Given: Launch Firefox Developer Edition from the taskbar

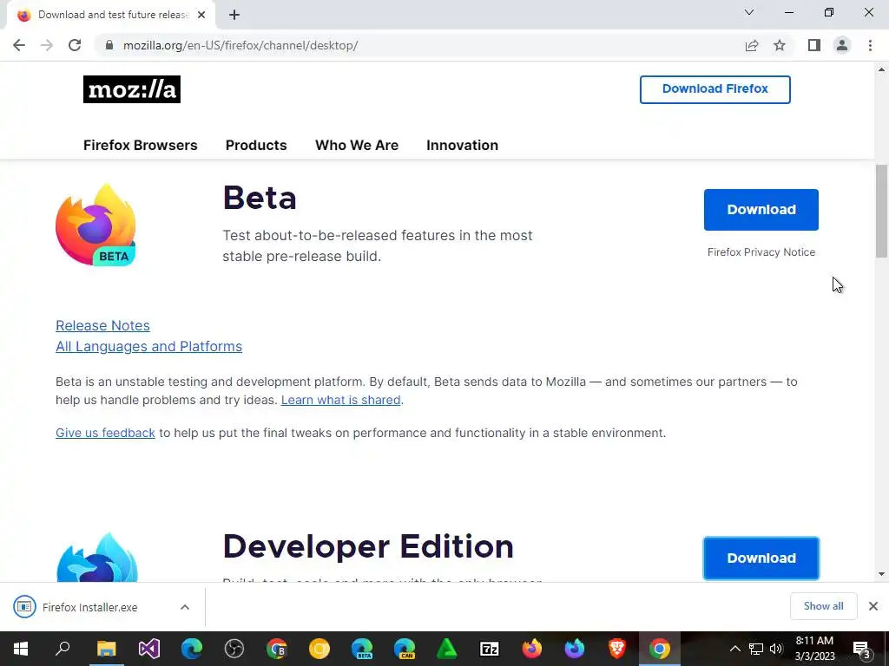Looking at the screenshot, I should [x=575, y=649].
